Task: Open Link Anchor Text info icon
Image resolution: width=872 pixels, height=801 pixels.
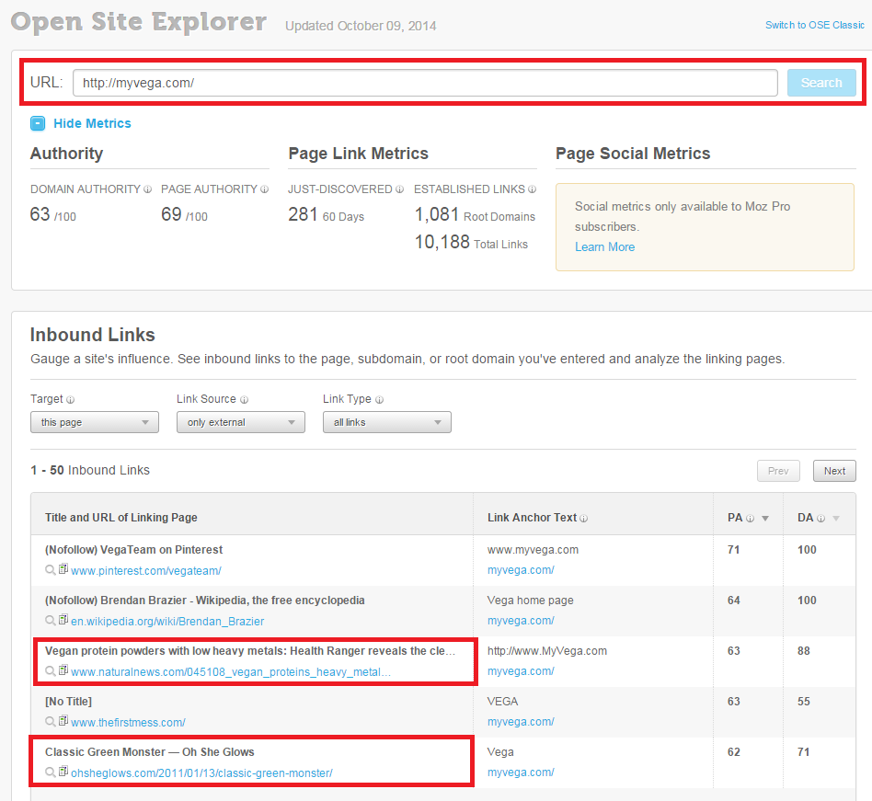Action: (x=583, y=518)
